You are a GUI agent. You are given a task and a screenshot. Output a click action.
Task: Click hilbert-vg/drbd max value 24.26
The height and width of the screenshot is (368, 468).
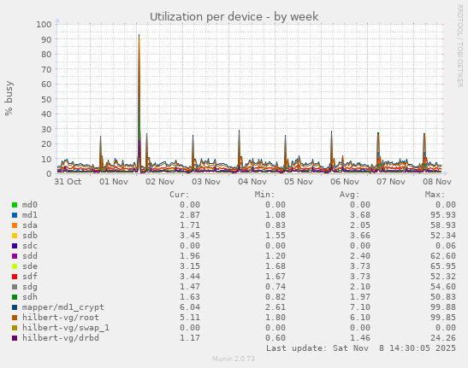click(x=443, y=338)
